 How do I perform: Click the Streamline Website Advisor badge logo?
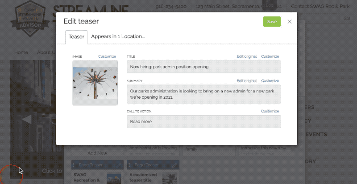pos(30,19)
